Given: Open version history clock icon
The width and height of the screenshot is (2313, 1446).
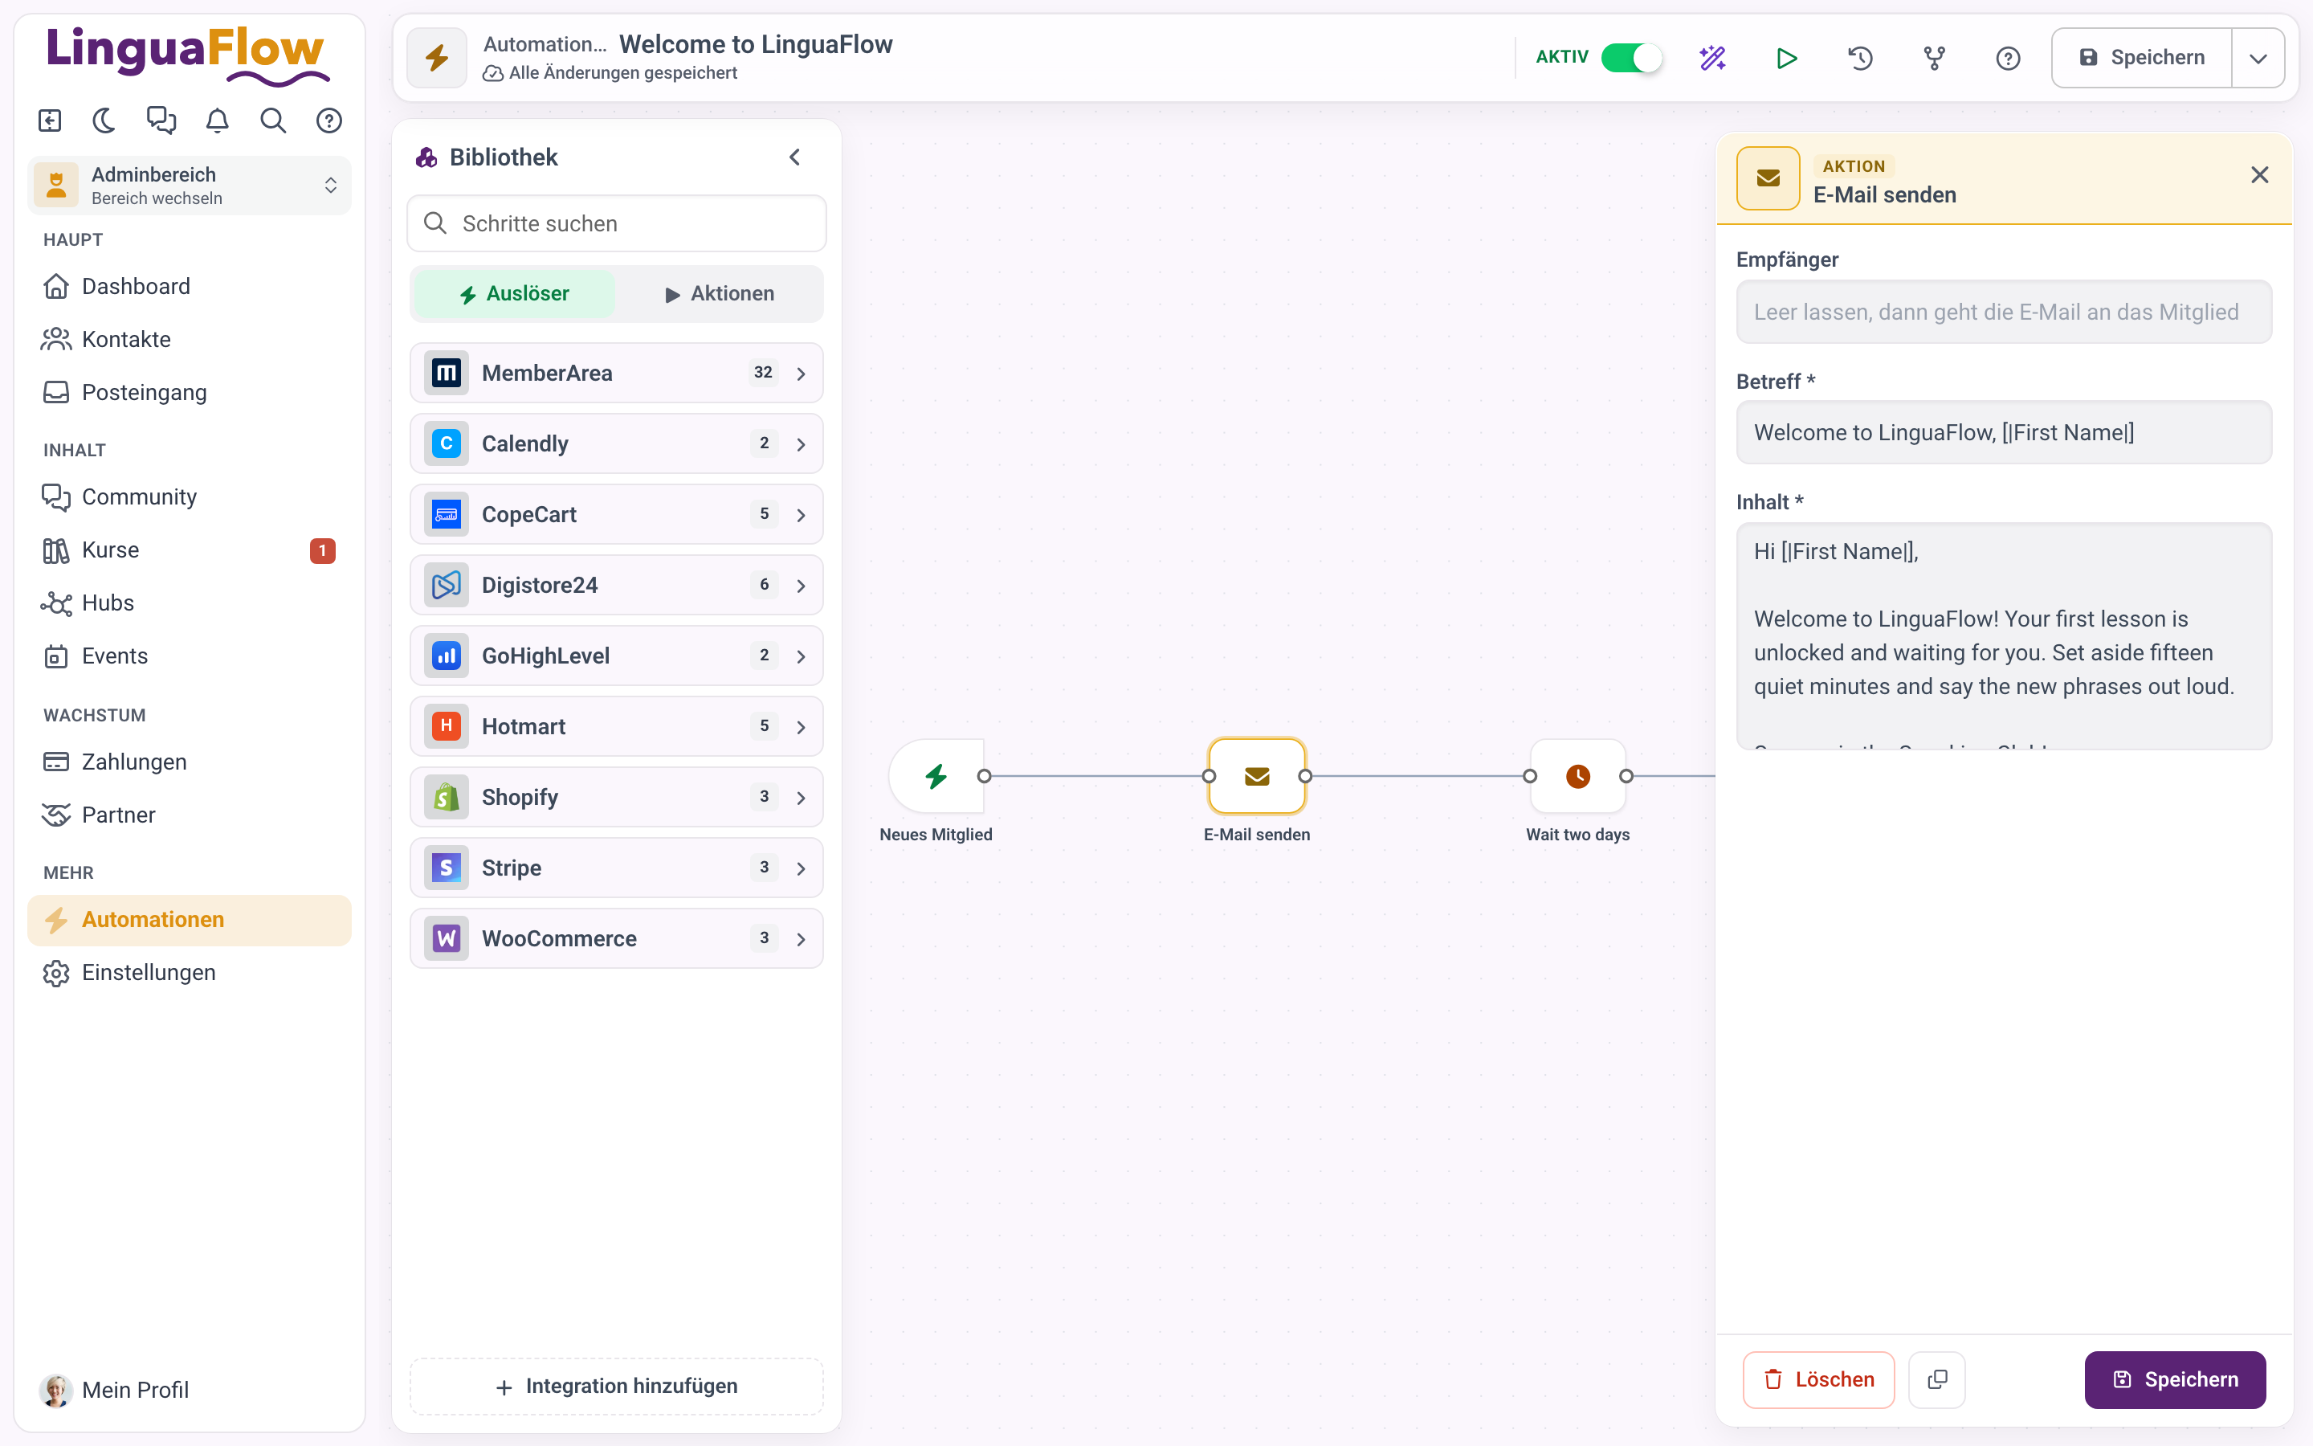Looking at the screenshot, I should click(x=1860, y=59).
